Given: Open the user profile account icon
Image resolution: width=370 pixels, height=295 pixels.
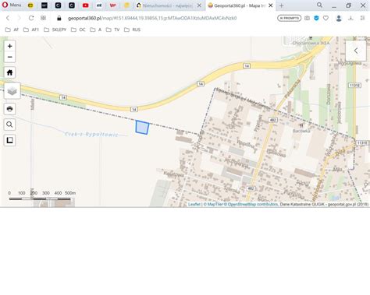Looking at the screenshot, I should coord(339,18).
